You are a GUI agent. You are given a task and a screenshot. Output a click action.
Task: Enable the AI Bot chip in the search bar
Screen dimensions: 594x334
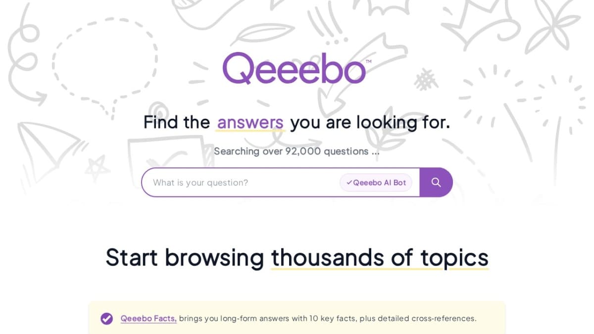coord(376,183)
